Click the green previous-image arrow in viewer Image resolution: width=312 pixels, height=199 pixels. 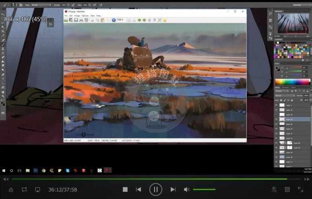(139, 20)
